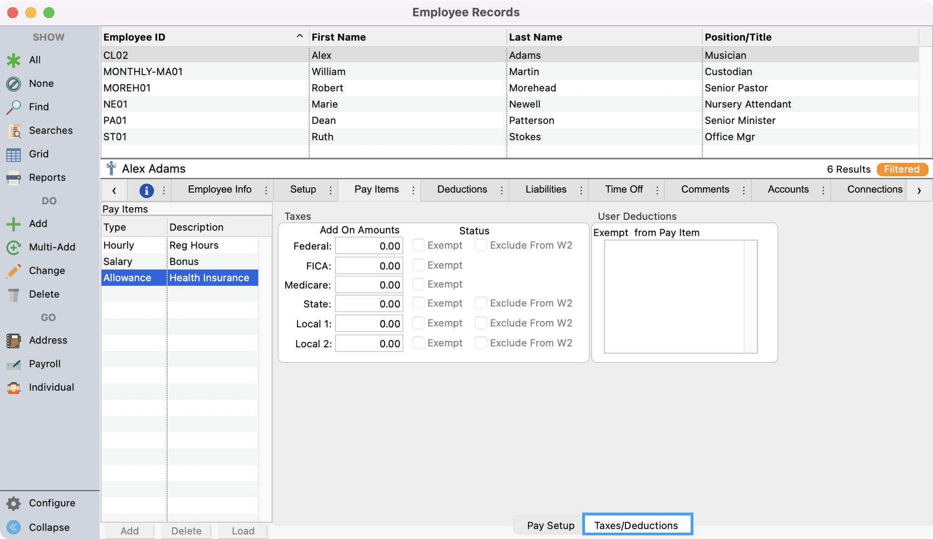
Task: Toggle the Employee ID sort arrow
Action: tap(299, 36)
